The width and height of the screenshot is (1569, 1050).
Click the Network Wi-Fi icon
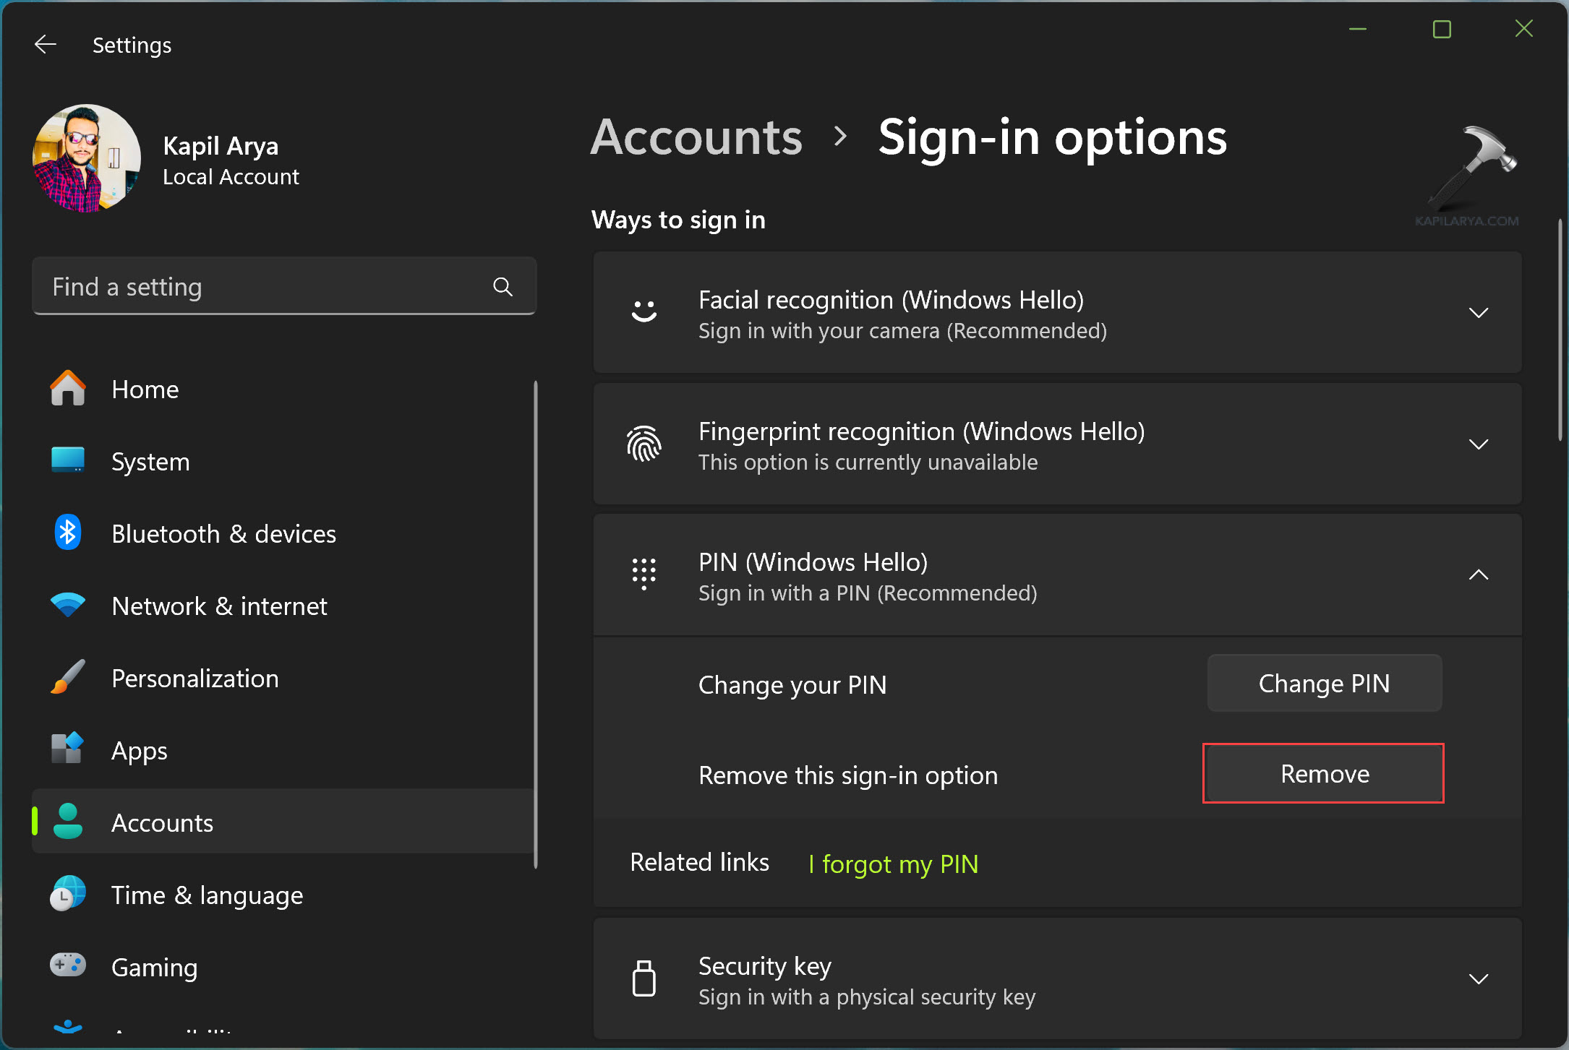coord(68,605)
